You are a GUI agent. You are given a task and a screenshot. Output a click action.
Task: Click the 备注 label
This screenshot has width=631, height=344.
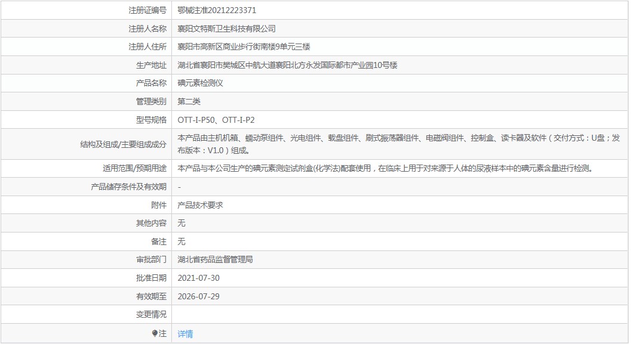pyautogui.click(x=159, y=241)
